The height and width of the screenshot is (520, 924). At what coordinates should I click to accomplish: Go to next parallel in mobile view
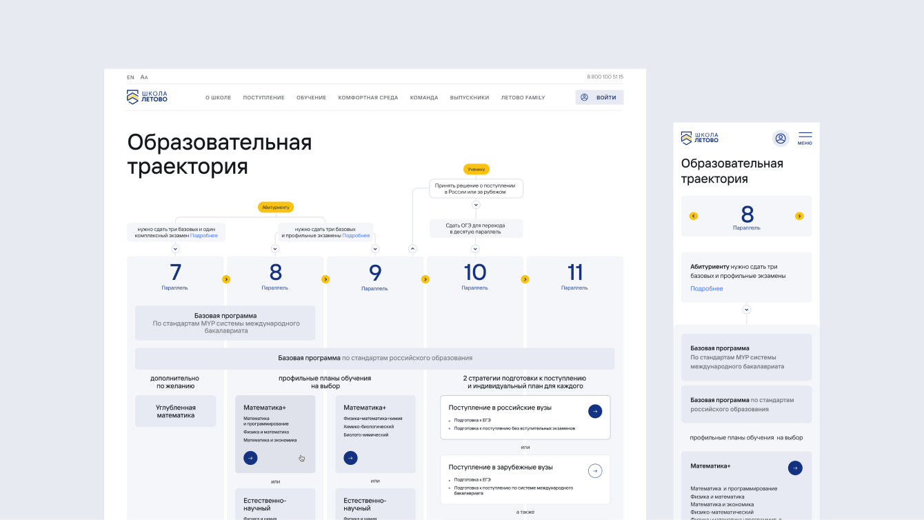pos(799,216)
